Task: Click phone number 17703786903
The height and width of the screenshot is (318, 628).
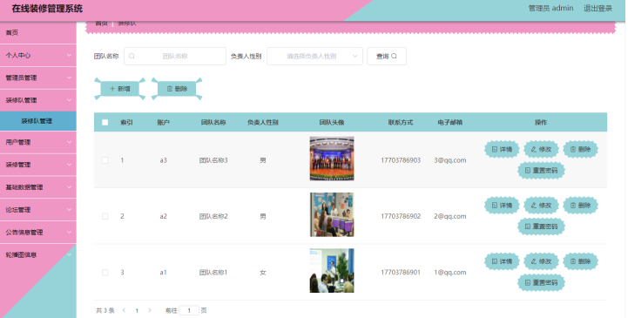Action: point(401,160)
